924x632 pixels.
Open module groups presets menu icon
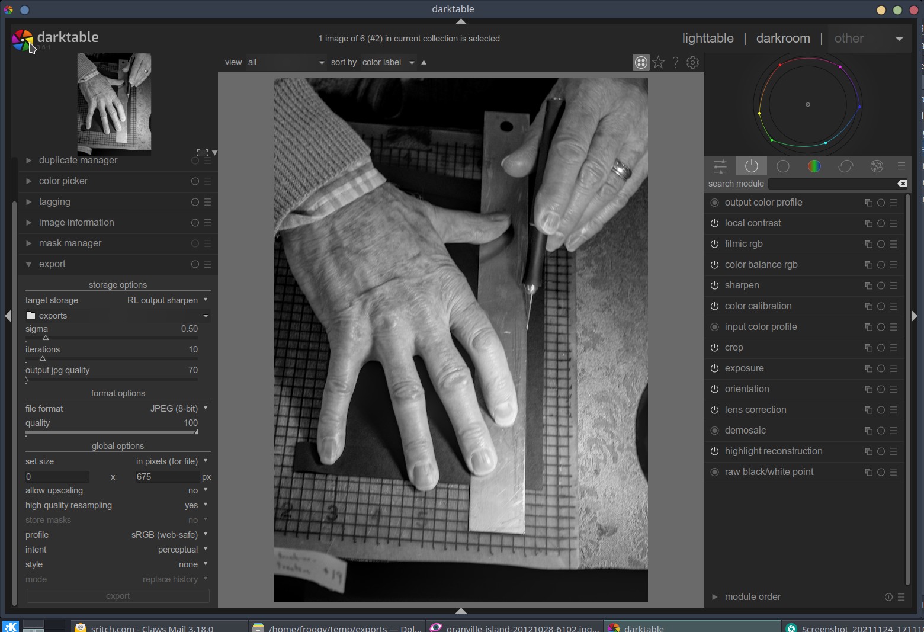[x=901, y=166]
